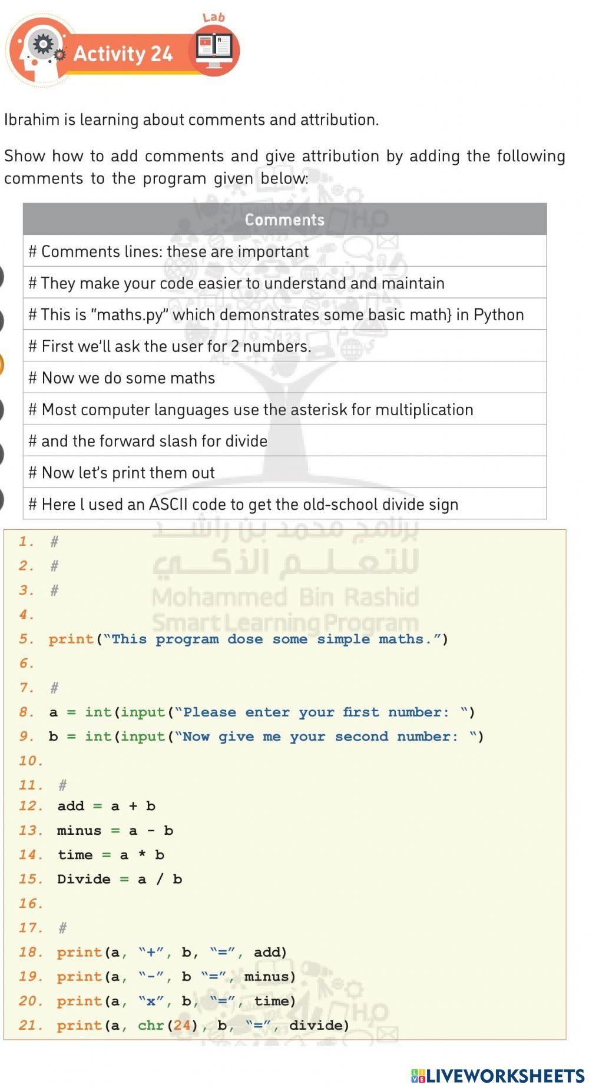
Task: Choose the "Now let's print them out" row
Action: coord(284,473)
